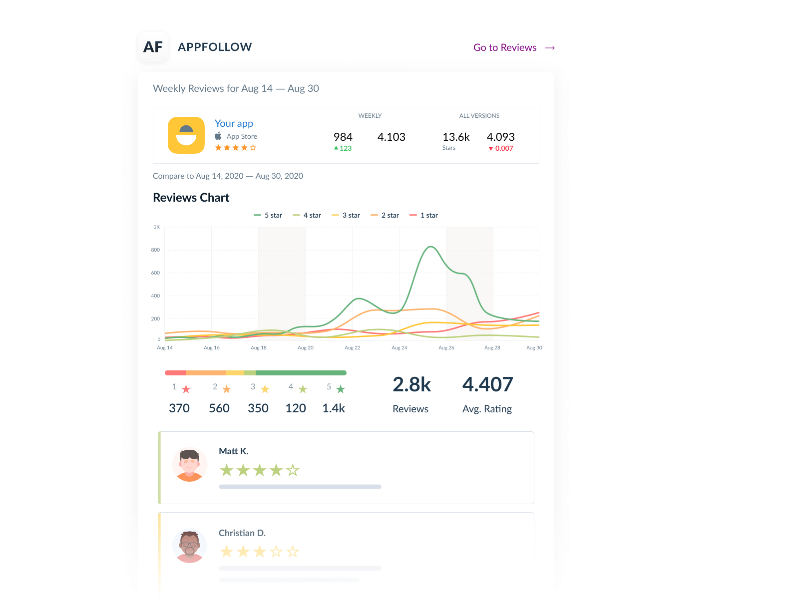Click the orange star rating under App Store
Viewport: 811px width, 609px height.
coord(235,148)
